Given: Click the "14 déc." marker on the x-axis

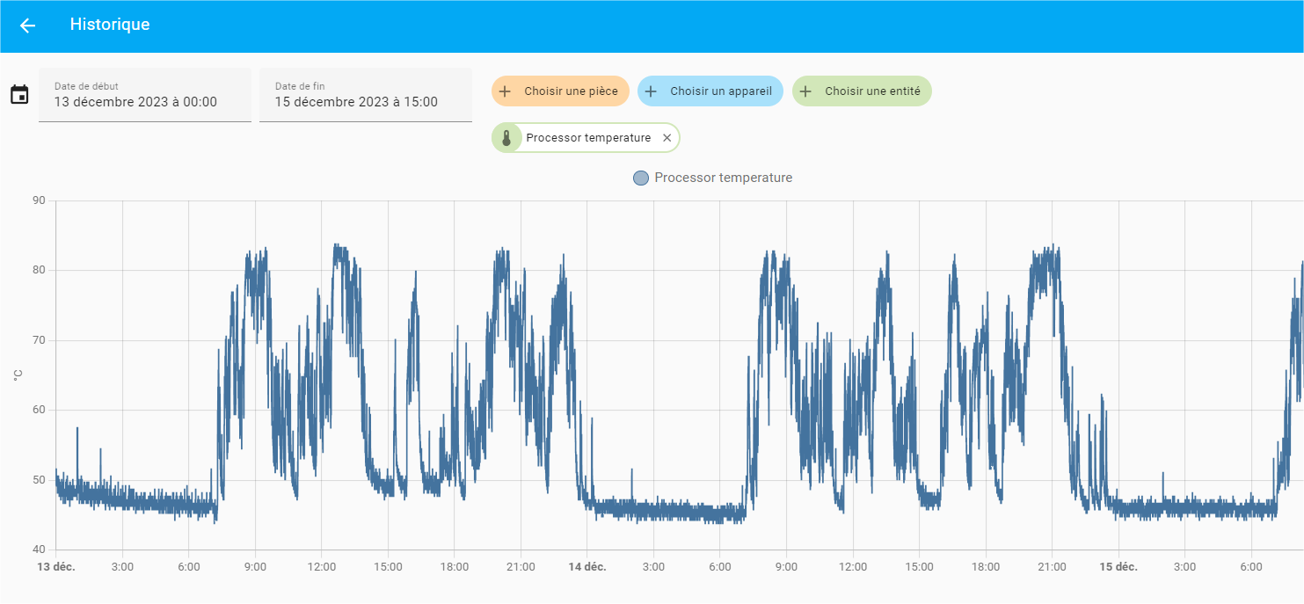Looking at the screenshot, I should tap(587, 567).
